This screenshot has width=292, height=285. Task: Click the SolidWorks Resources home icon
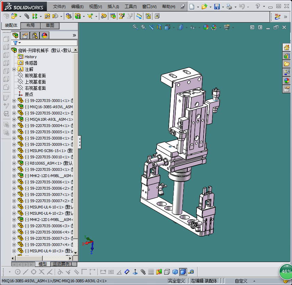(x=286, y=47)
